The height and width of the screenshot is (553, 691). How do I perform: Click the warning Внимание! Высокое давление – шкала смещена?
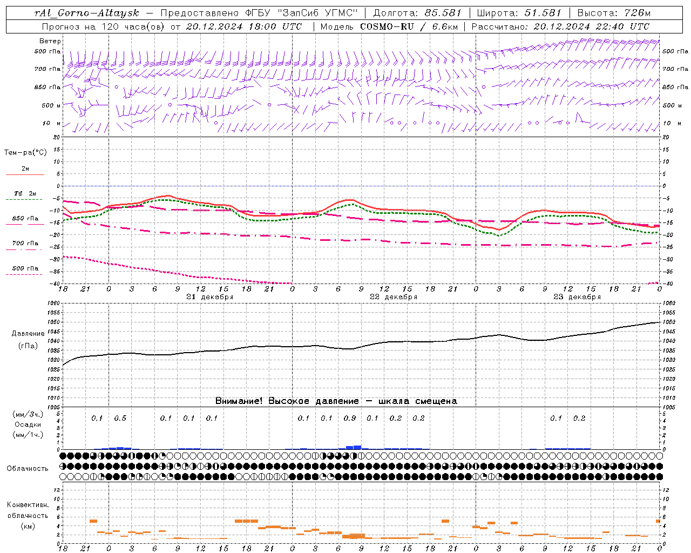(x=336, y=401)
